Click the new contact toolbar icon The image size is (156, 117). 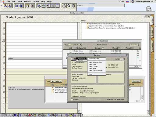click(x=5, y=6)
